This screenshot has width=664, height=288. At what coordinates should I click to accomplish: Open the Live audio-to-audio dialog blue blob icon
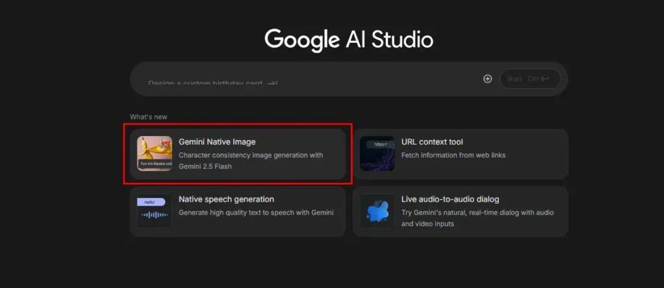coord(377,211)
